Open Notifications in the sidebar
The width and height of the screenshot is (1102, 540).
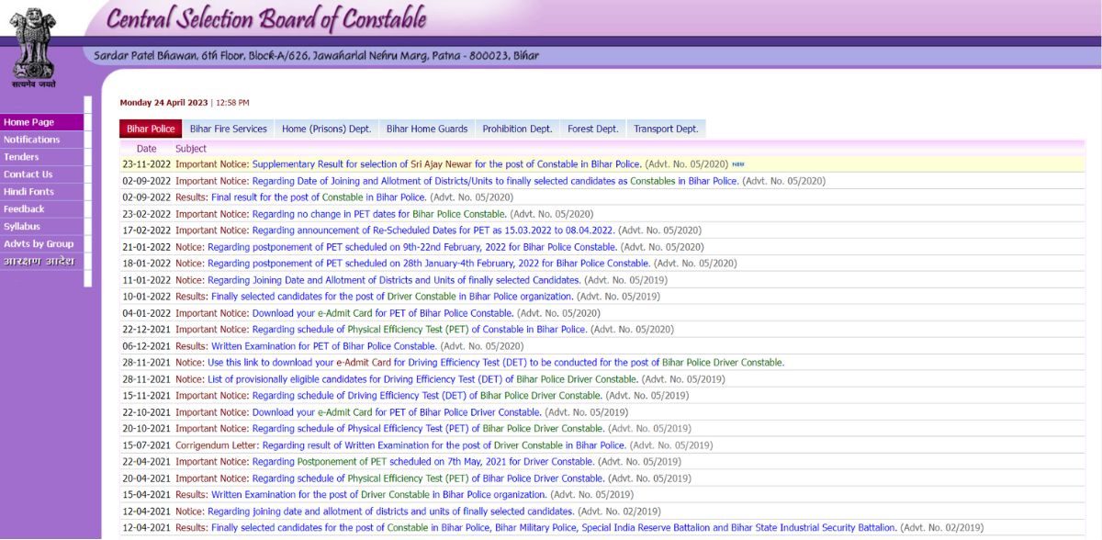(x=41, y=140)
